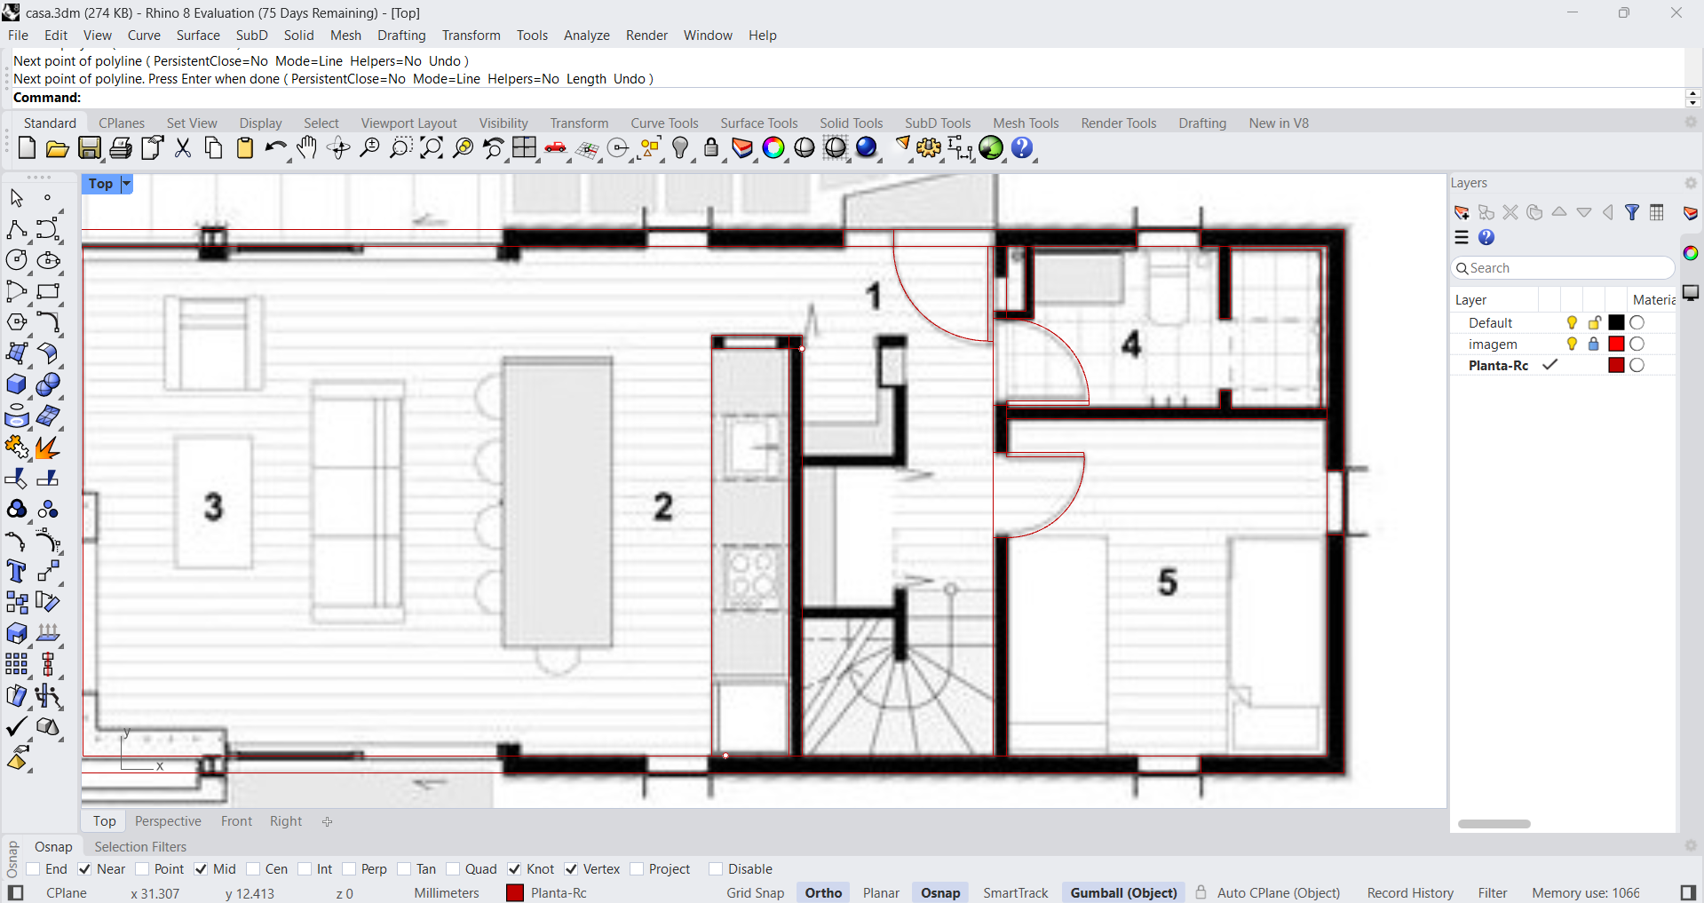Image resolution: width=1704 pixels, height=903 pixels.
Task: Click the Undo arrow icon
Action: pyautogui.click(x=275, y=148)
